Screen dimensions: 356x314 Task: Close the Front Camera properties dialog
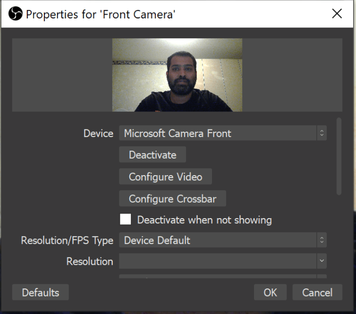337,14
